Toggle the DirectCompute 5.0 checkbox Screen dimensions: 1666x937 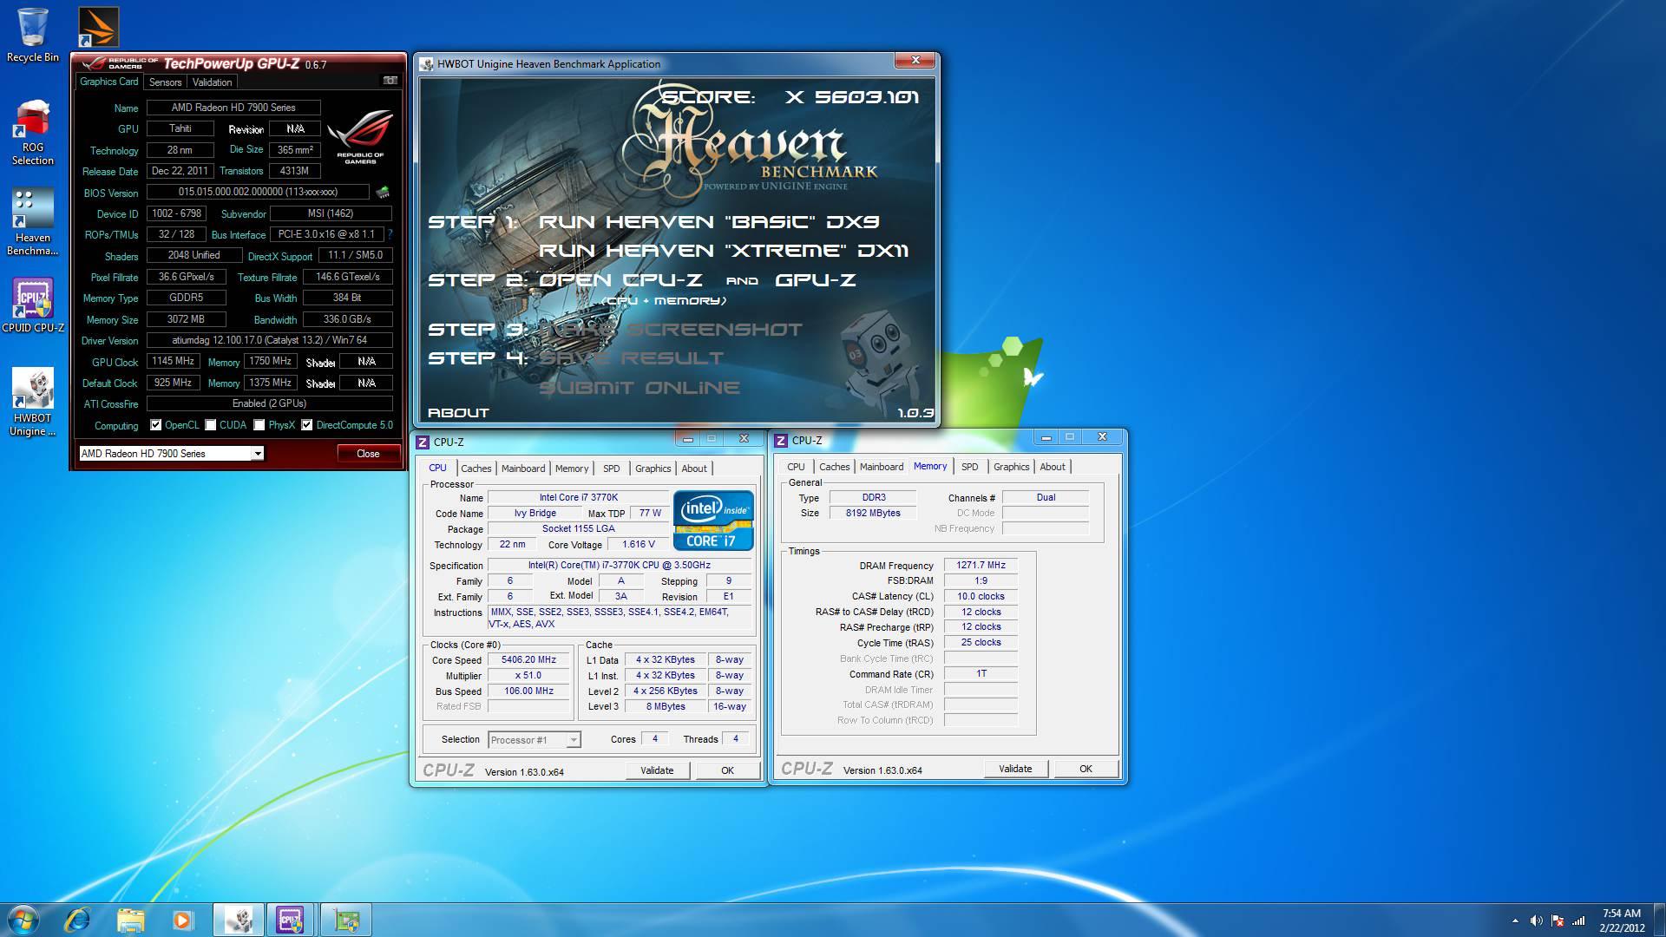307,425
